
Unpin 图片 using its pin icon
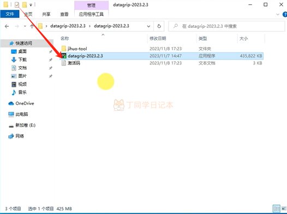51,76
